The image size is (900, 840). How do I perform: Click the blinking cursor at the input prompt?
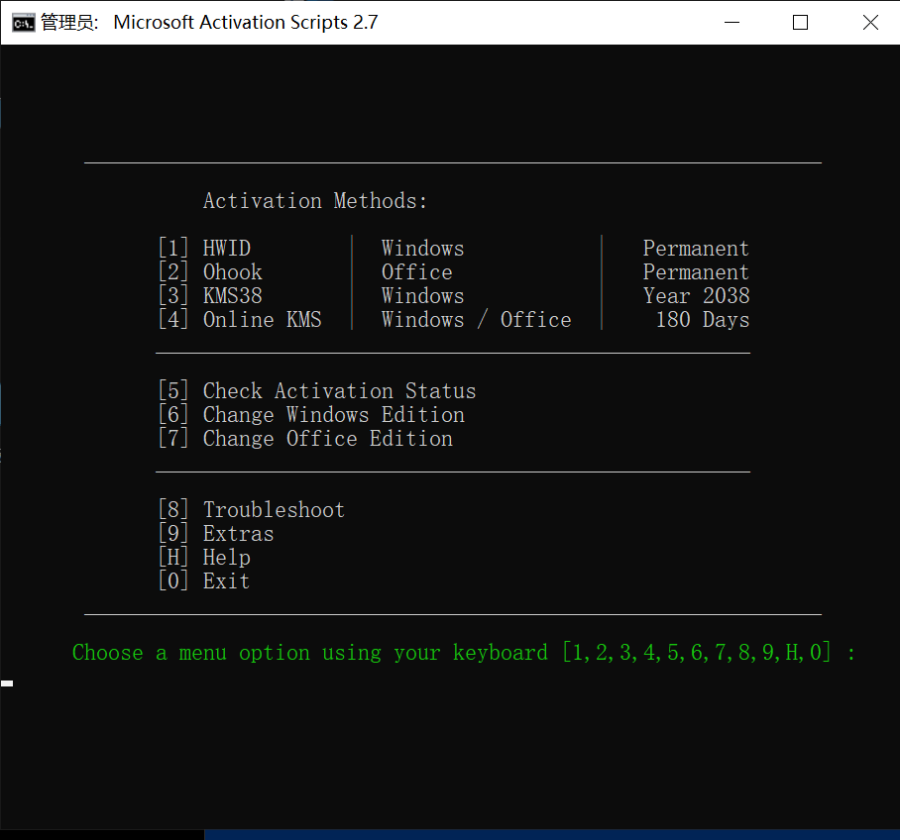[8, 682]
